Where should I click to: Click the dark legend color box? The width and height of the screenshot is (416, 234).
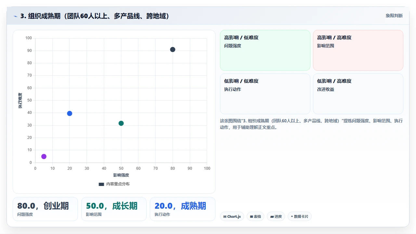(x=101, y=184)
